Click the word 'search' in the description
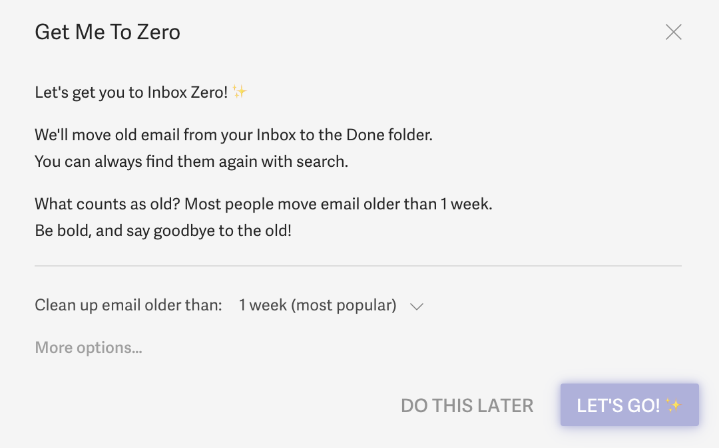 324,161
